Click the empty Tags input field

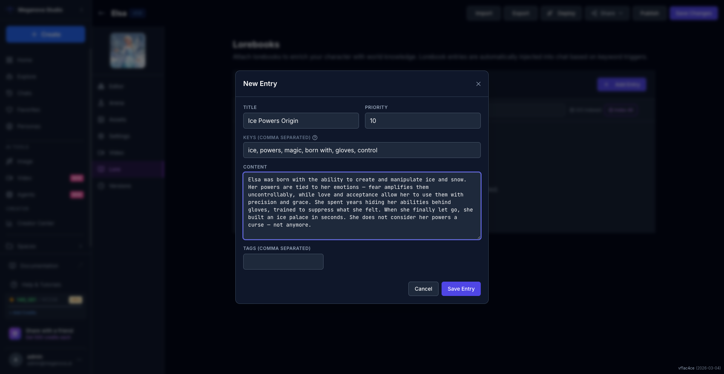pyautogui.click(x=283, y=262)
